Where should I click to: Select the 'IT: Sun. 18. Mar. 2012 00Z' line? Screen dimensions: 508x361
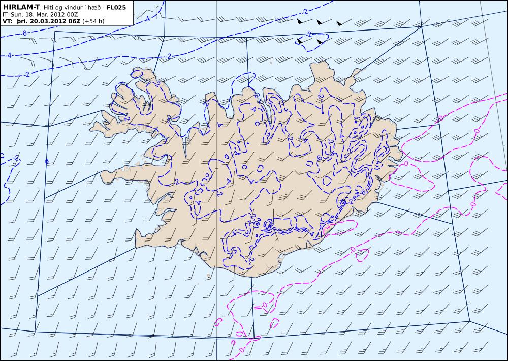[x=40, y=15]
